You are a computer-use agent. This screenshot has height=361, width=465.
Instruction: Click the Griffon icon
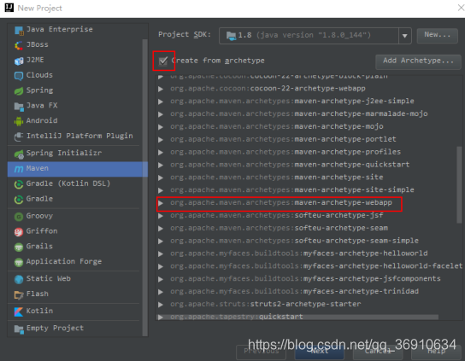point(19,231)
